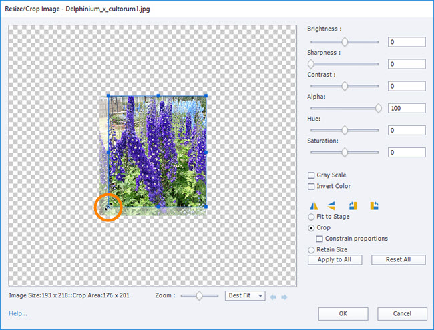Click the delphinium flower image preview
The width and height of the screenshot is (434, 330).
(x=153, y=155)
